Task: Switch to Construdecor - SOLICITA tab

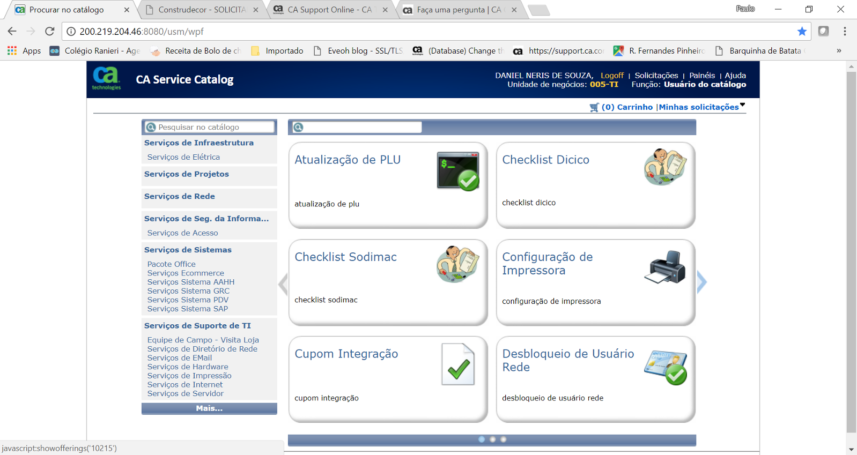Action: coord(202,10)
